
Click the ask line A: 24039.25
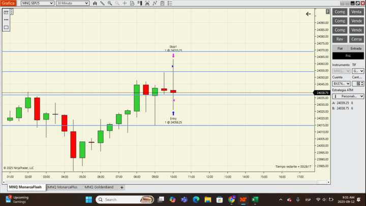[x=343, y=103]
